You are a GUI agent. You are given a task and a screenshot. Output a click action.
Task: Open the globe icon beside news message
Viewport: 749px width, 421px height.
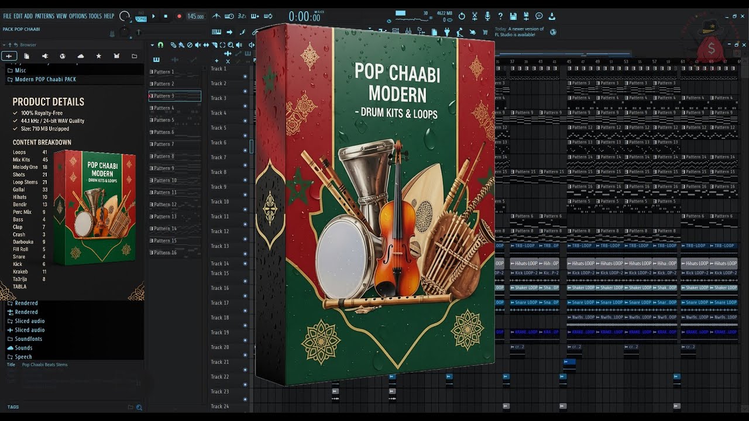click(x=553, y=32)
